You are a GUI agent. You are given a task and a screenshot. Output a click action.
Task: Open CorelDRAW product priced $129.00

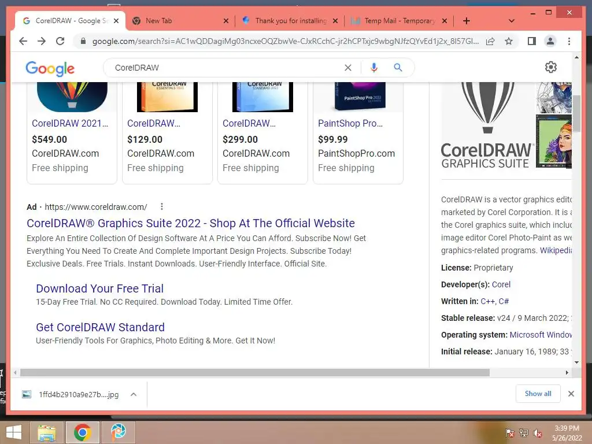point(154,124)
